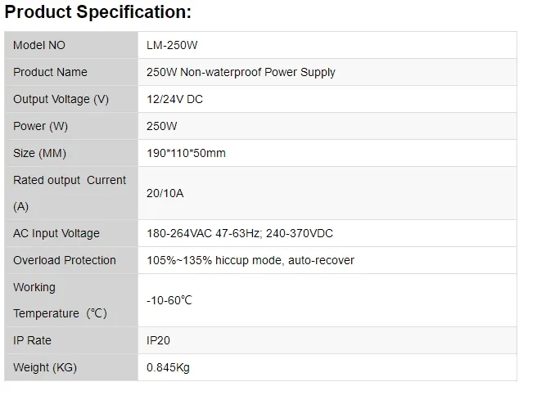Select the hiccup mode, auto-recover text
This screenshot has height=400, width=537.
point(285,260)
